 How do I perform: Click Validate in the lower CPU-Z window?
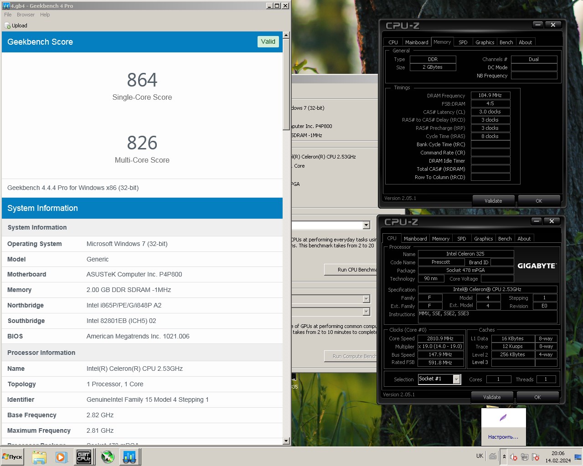pos(492,397)
